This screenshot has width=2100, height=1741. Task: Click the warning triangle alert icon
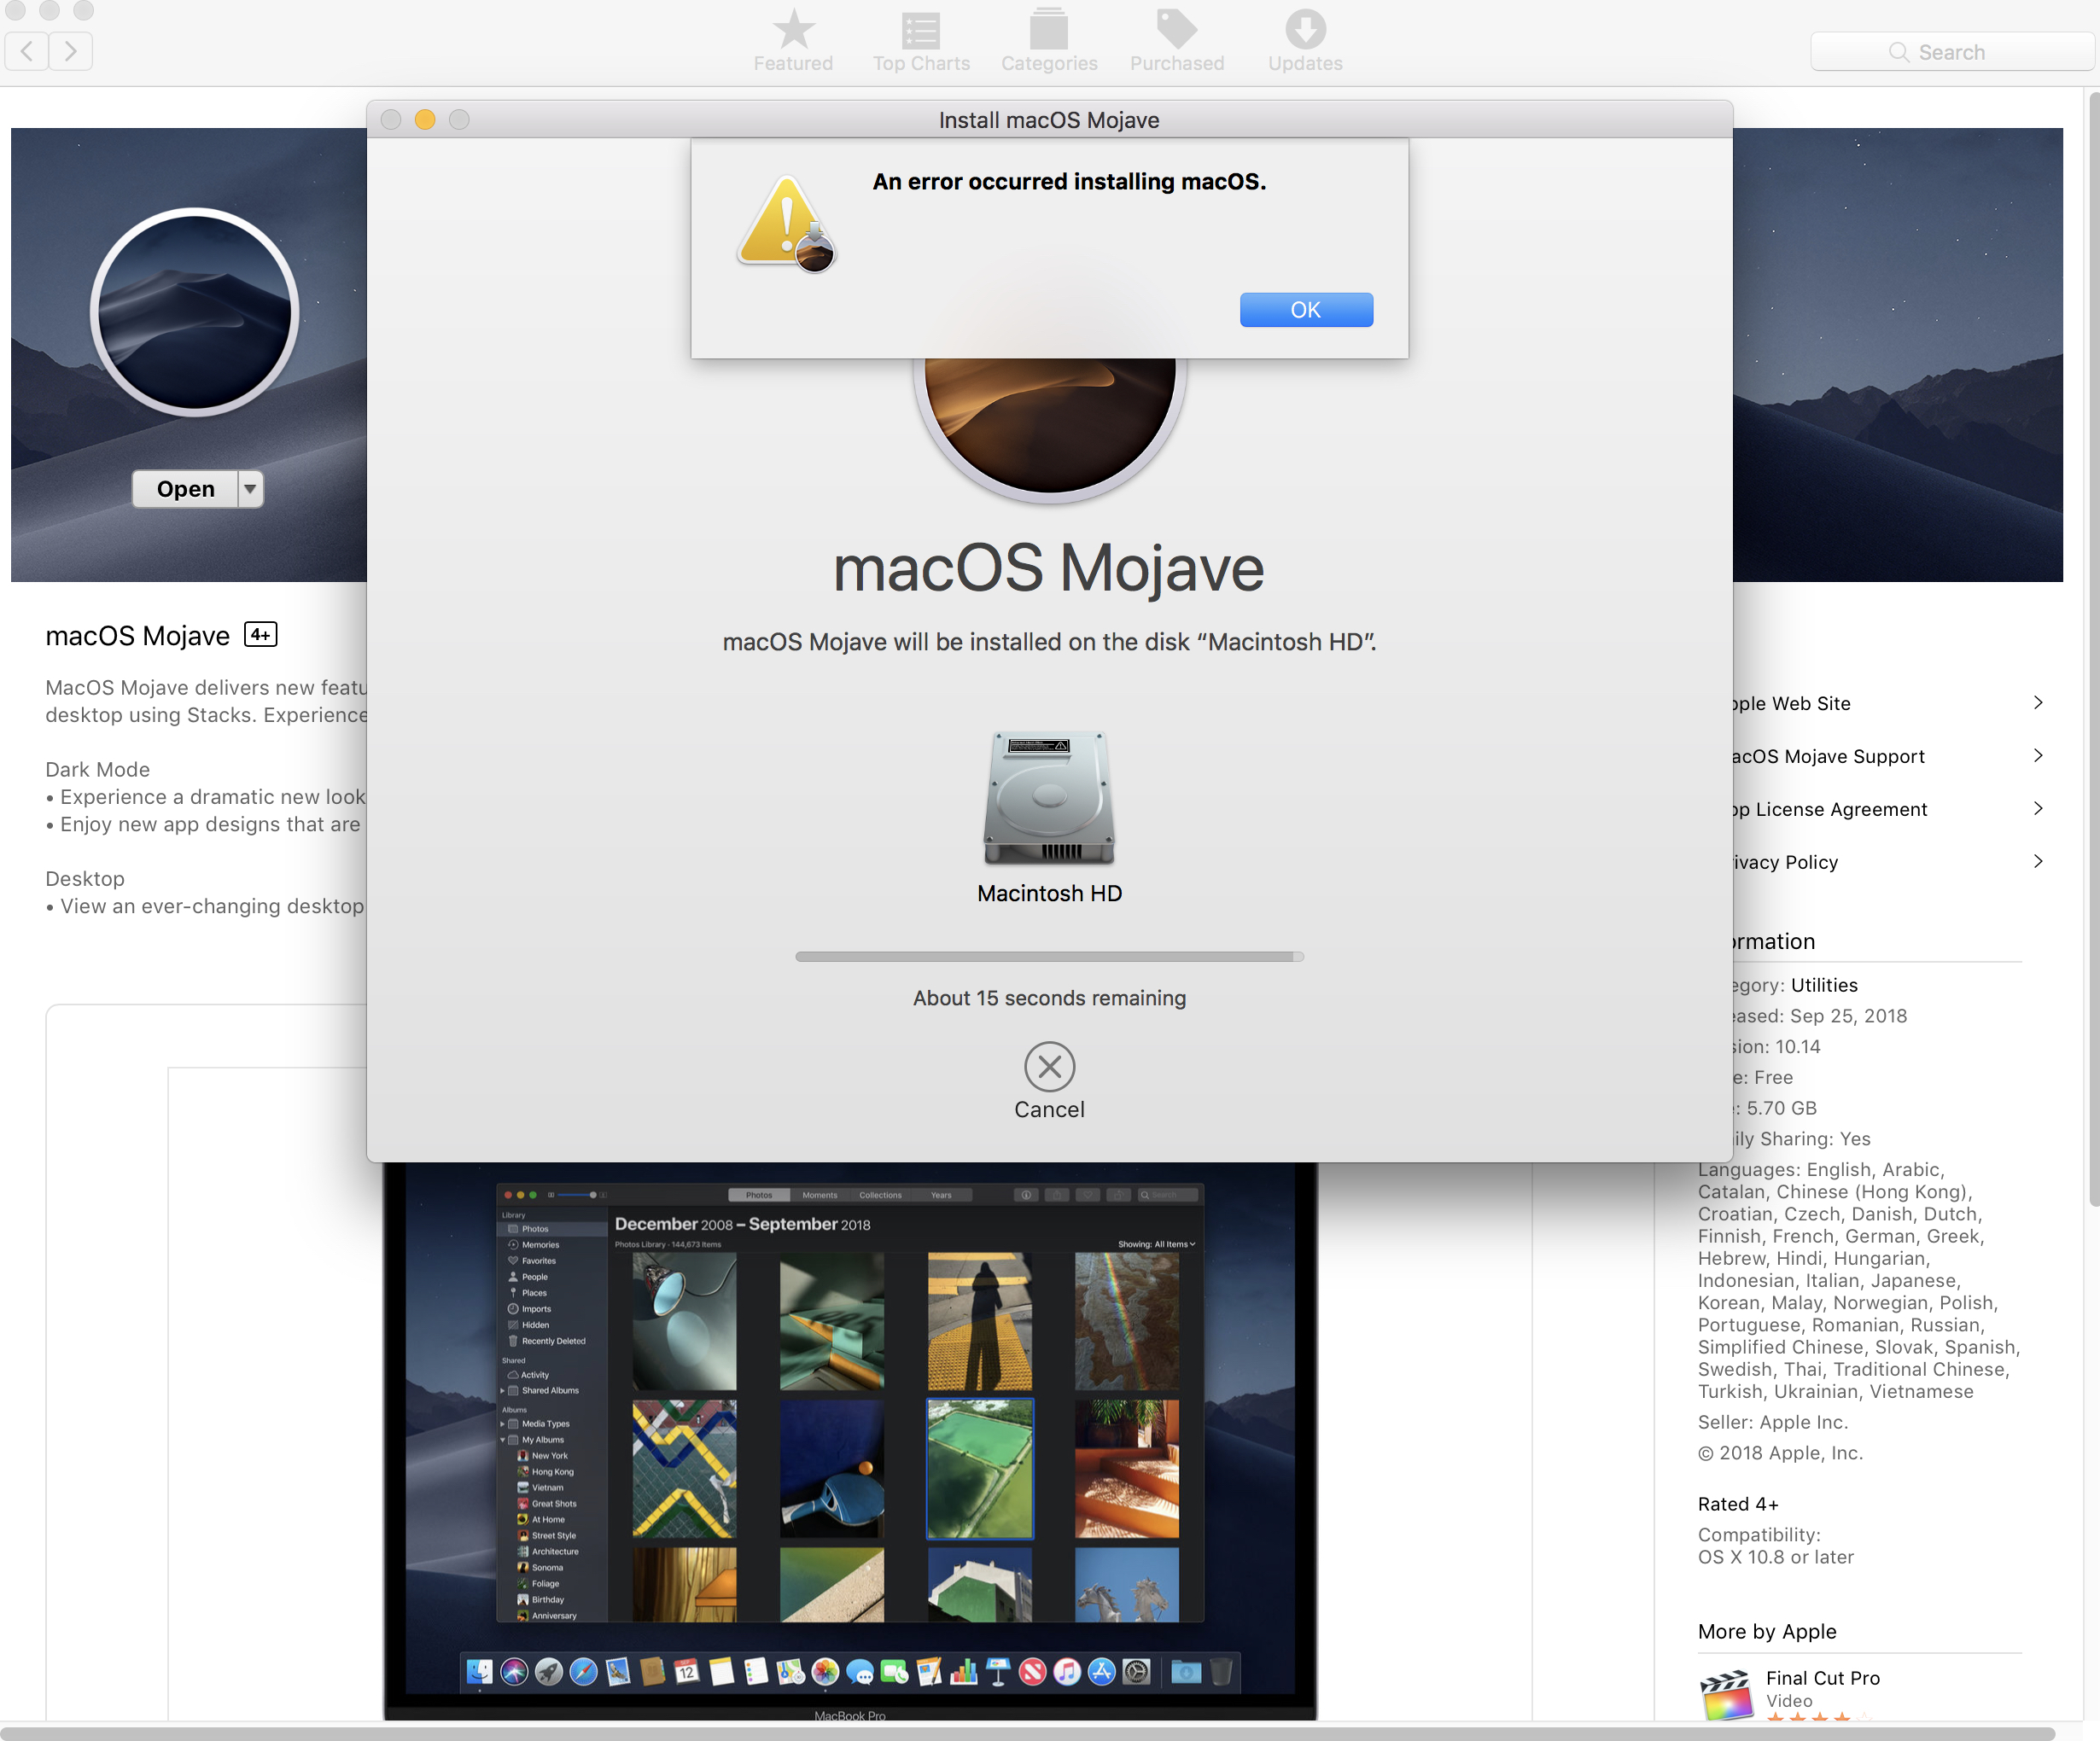tap(787, 223)
